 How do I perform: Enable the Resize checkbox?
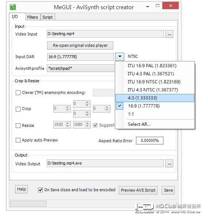point(18,125)
